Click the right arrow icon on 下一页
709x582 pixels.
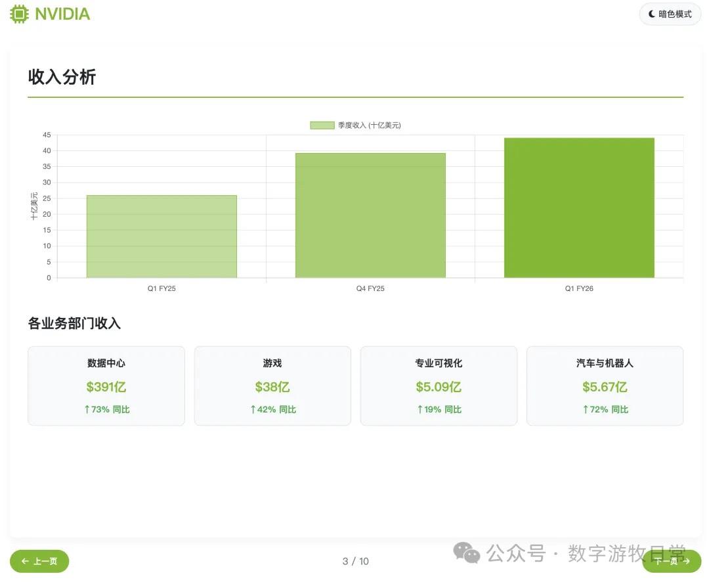click(x=686, y=561)
